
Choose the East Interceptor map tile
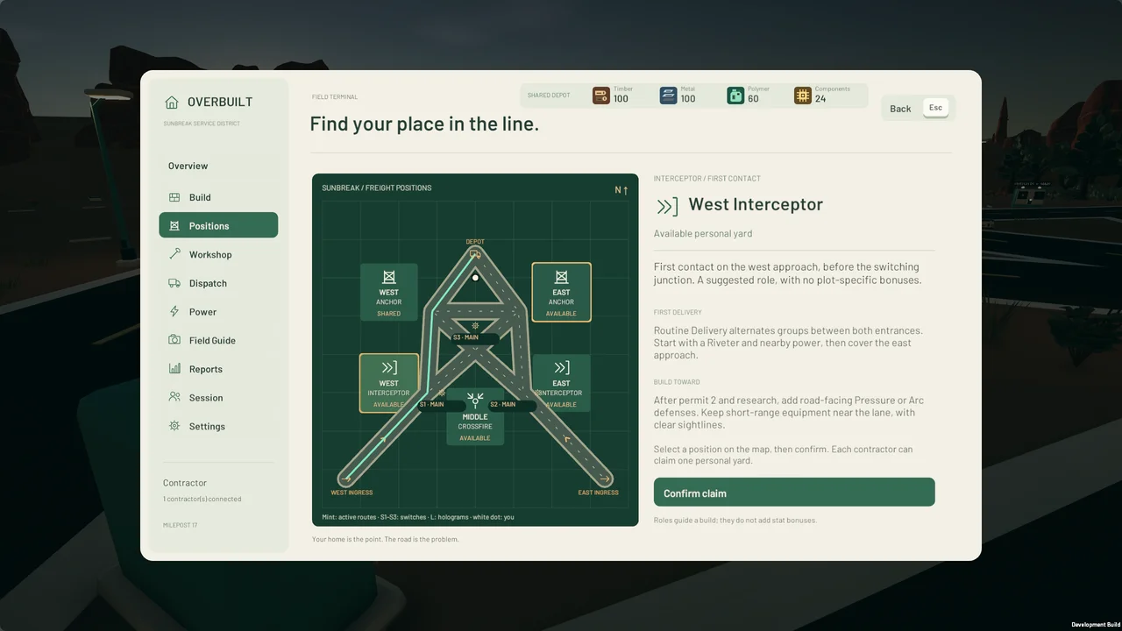(561, 383)
